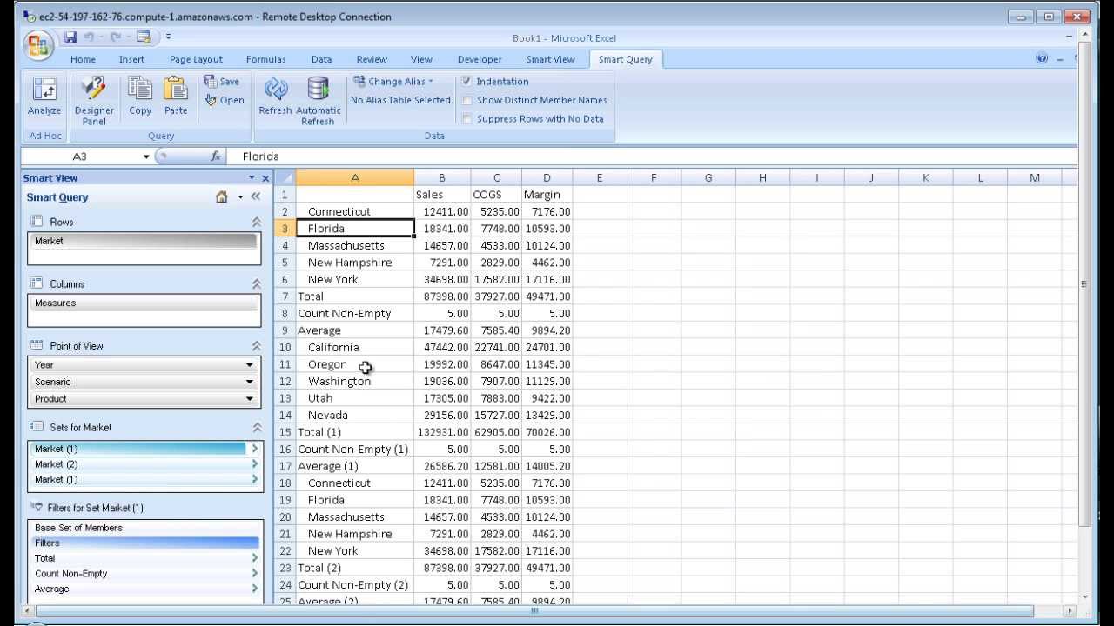Open the Developer tab
This screenshot has height=626, width=1114.
click(480, 59)
